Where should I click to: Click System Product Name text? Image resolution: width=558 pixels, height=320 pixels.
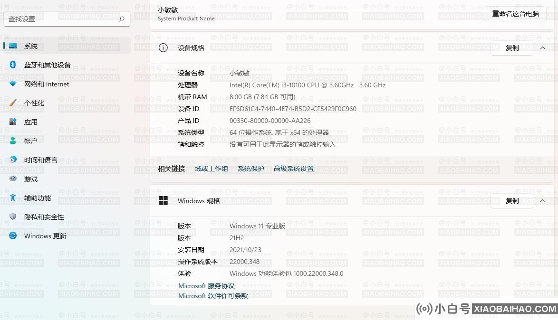pyautogui.click(x=186, y=19)
